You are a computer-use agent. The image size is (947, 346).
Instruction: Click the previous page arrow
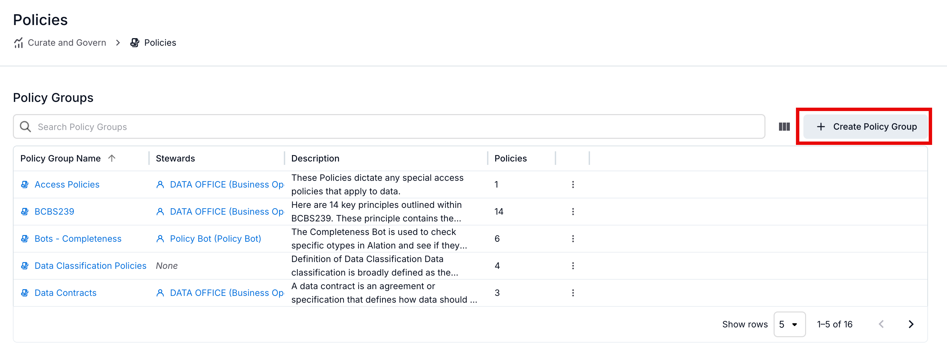pyautogui.click(x=881, y=324)
